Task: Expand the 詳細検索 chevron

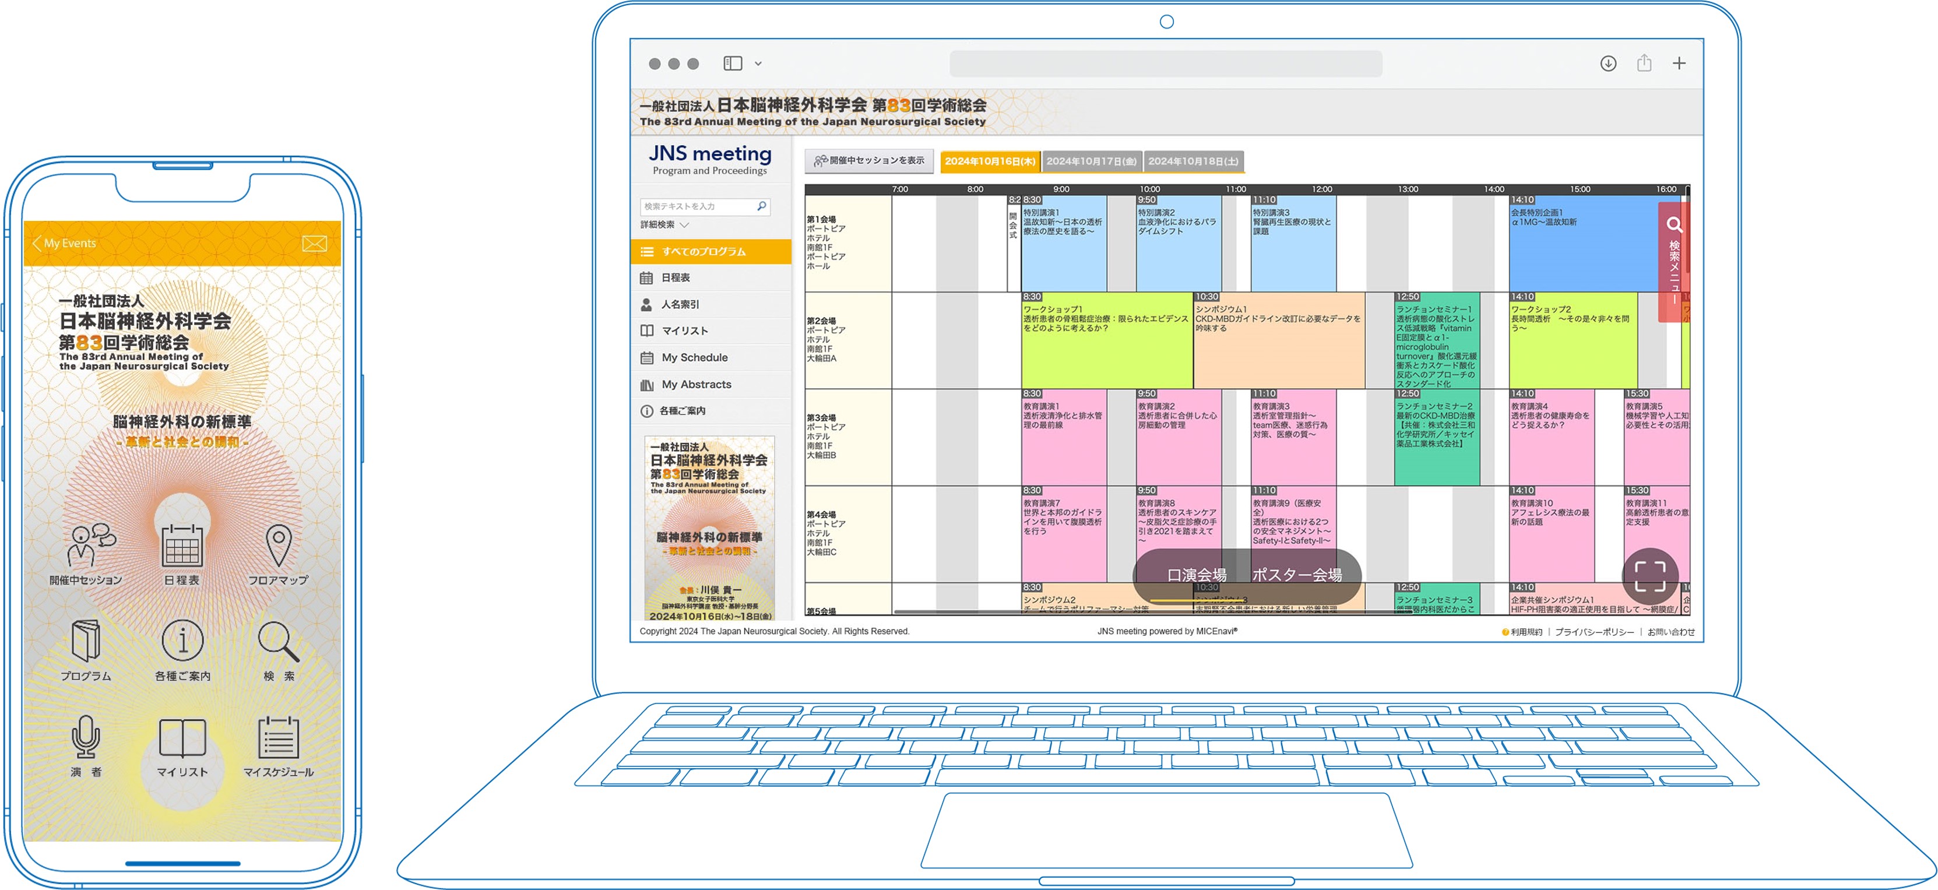Action: (x=684, y=225)
